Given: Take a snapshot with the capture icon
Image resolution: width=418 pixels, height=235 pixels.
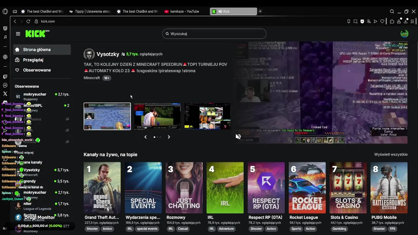Looking at the screenshot, I should [355, 22].
